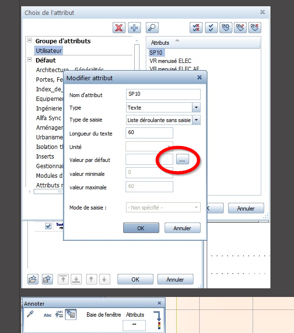Close the Annoter palette

point(159,303)
